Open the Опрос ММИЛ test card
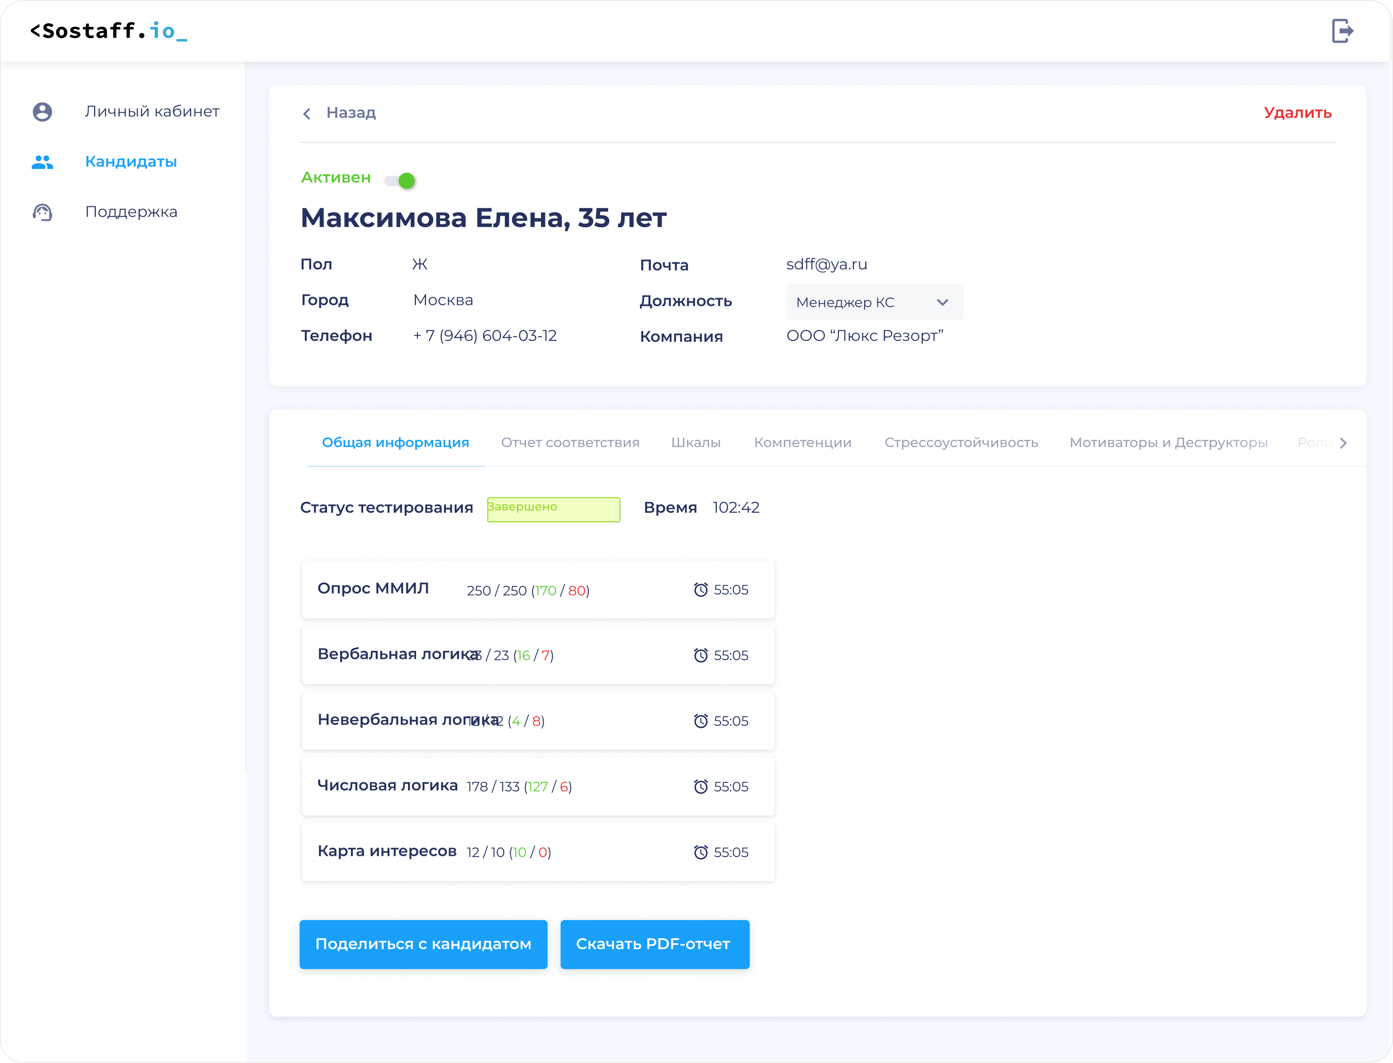 538,590
